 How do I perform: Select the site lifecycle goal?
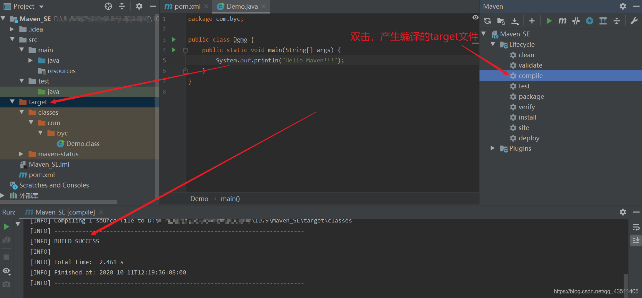pos(520,128)
